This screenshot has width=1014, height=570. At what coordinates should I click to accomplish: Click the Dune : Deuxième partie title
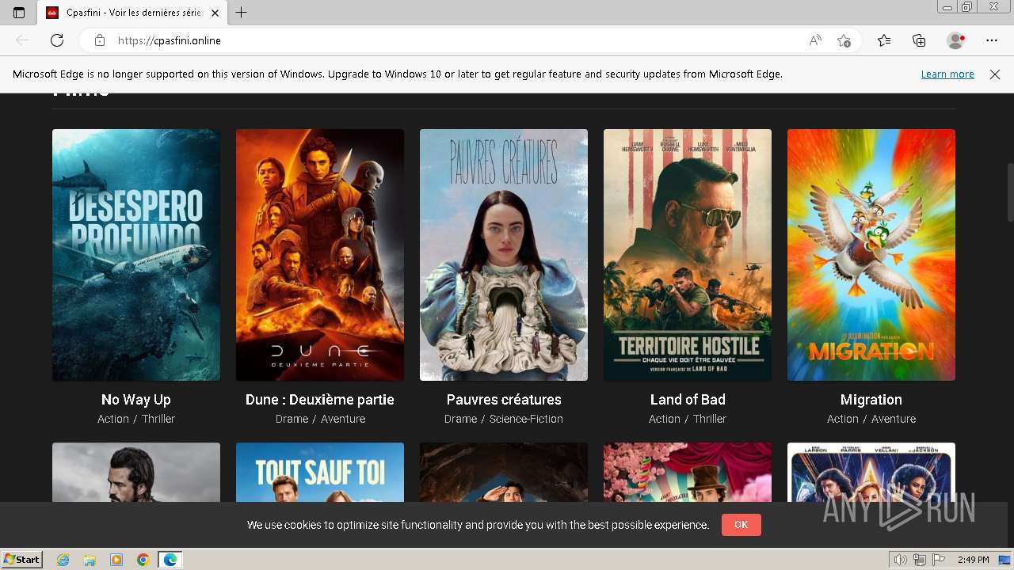tap(320, 400)
